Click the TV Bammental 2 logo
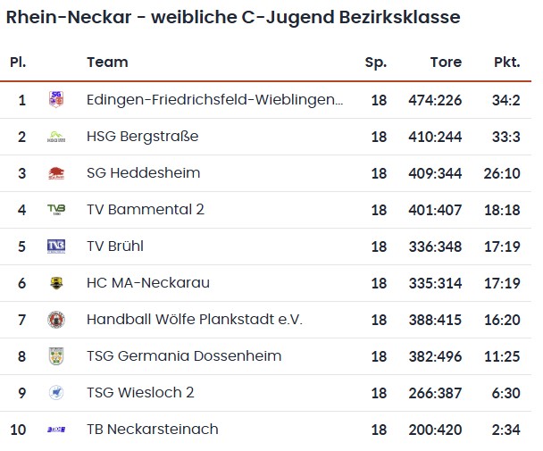Viewport: 543px width, 451px height. pyautogui.click(x=56, y=210)
